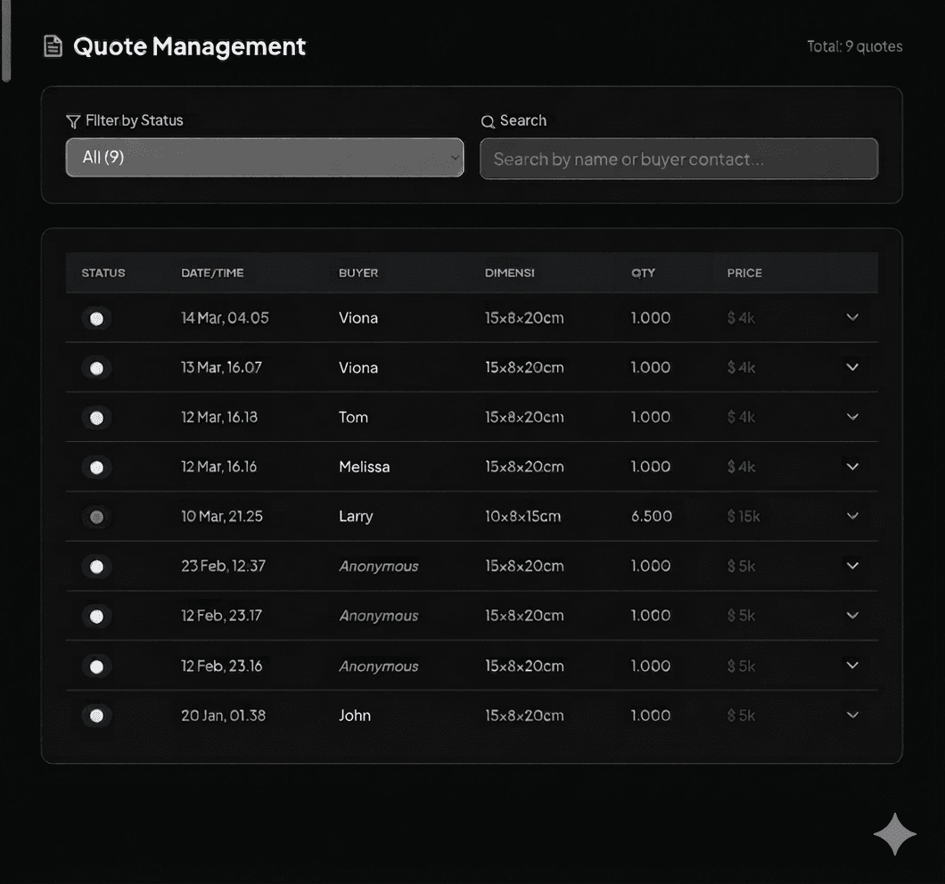Click the status dot in Tom's row
This screenshot has width=945, height=884.
click(x=96, y=418)
